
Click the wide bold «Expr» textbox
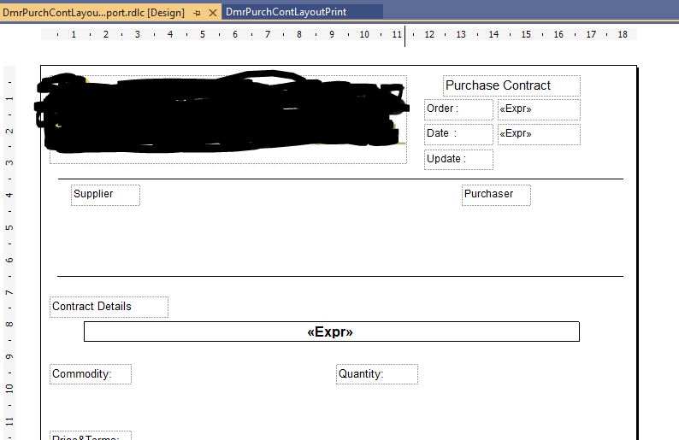[331, 331]
